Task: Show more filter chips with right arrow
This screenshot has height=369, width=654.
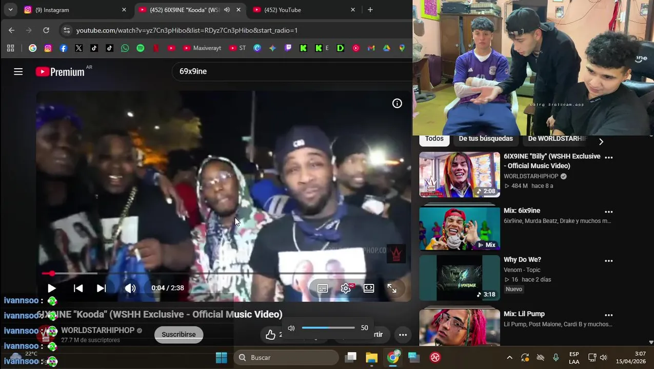Action: coord(601,141)
